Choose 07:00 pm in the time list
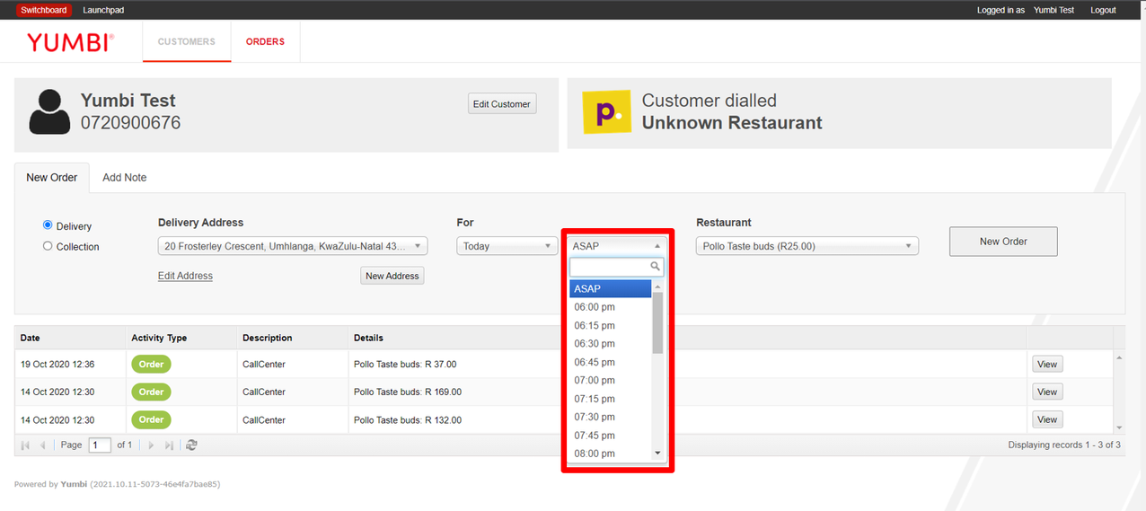This screenshot has width=1146, height=511. pos(611,380)
